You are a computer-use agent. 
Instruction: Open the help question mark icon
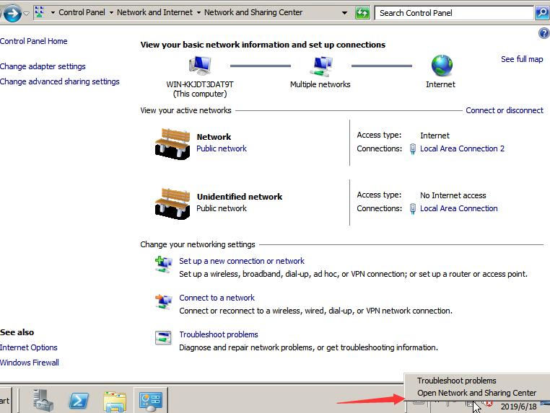(544, 34)
